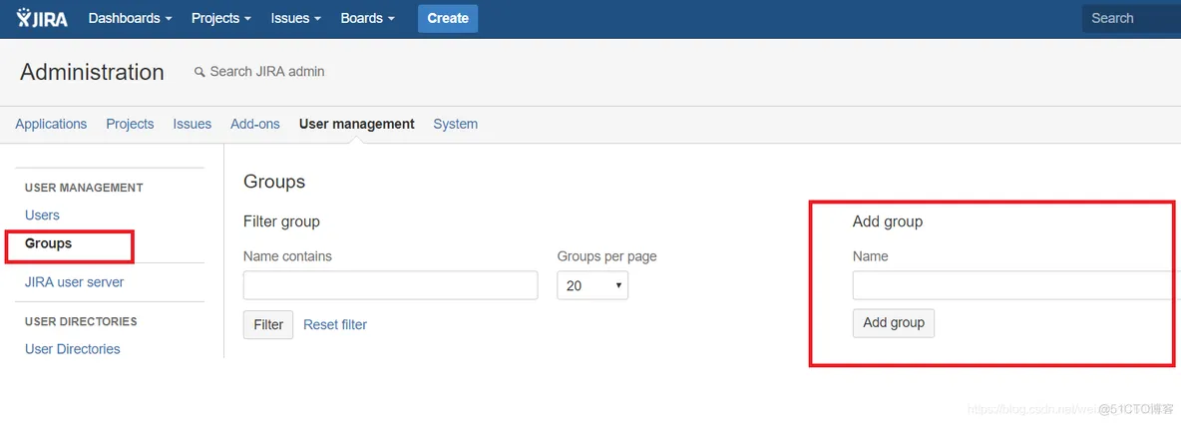Click the Groups page heading
Image resolution: width=1181 pixels, height=423 pixels.
274,182
